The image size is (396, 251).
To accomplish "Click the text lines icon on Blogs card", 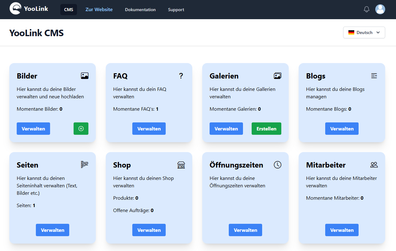I will 374,76.
